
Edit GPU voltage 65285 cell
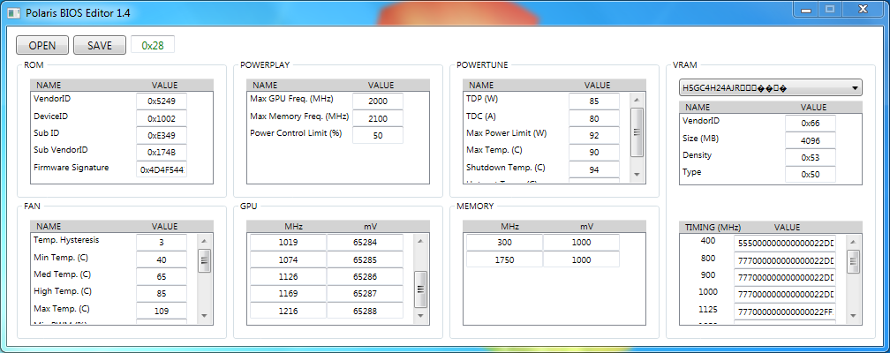pos(365,259)
